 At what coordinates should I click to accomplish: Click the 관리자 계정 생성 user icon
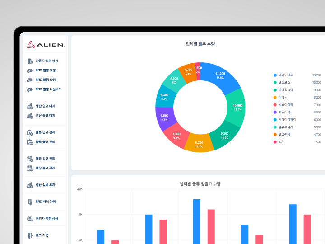point(30,218)
